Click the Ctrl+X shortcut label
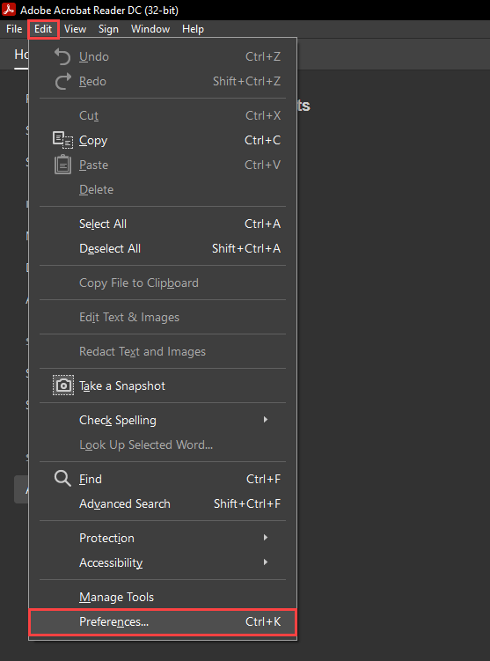 [x=263, y=115]
